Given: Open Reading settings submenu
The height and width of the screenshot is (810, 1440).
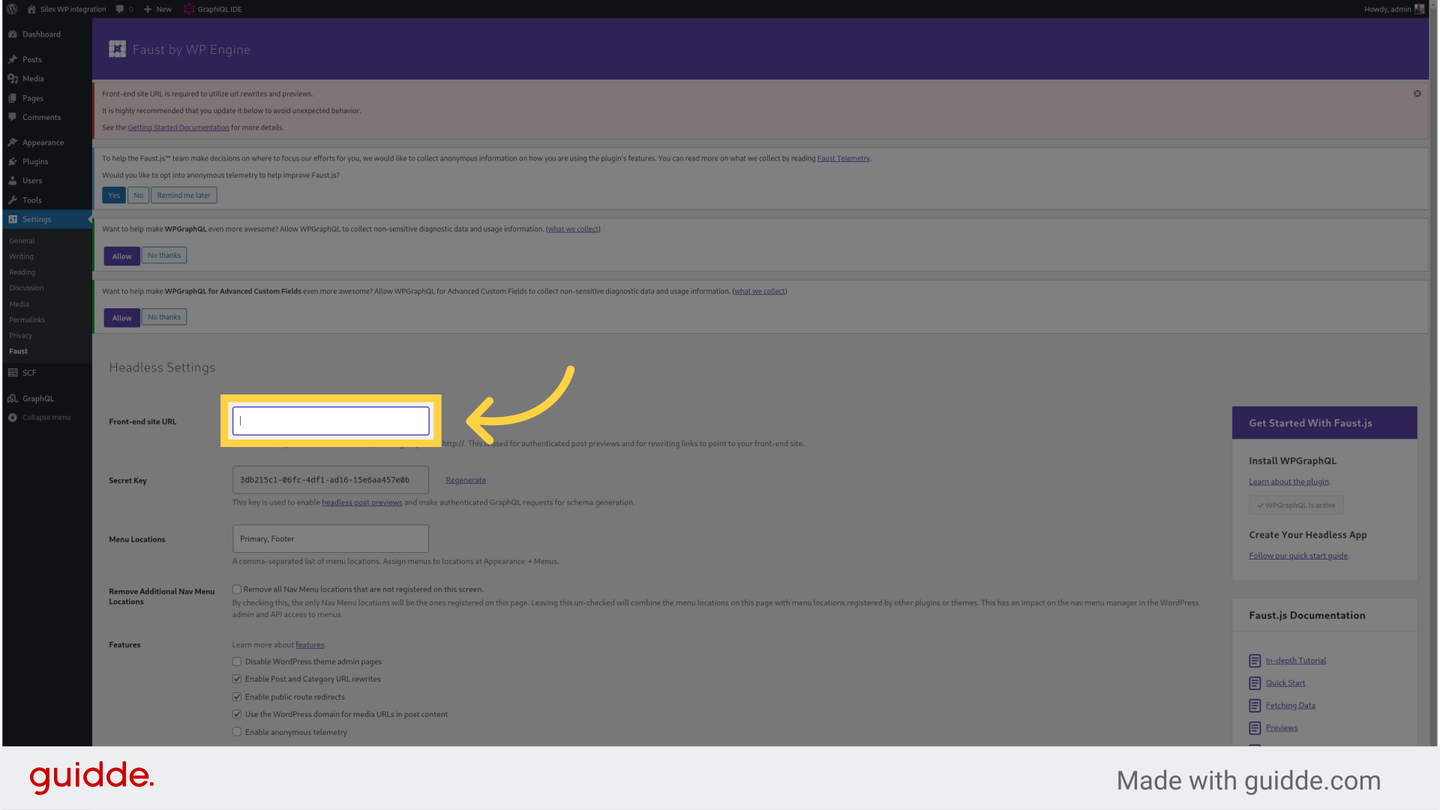Looking at the screenshot, I should tap(22, 272).
